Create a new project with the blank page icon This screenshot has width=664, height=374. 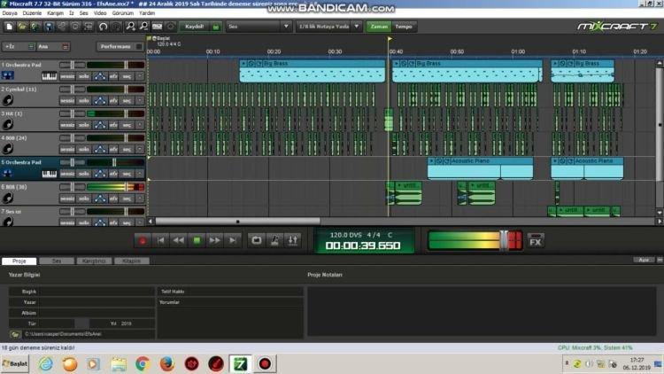[x=9, y=27]
